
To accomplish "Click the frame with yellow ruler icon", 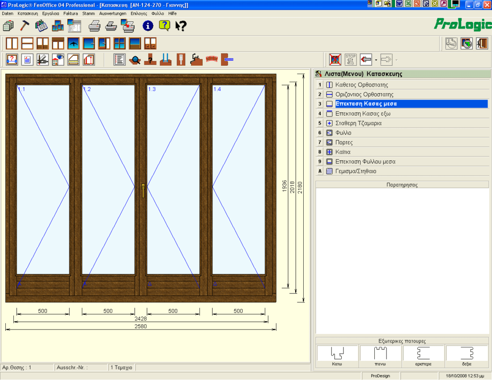I will pyautogui.click(x=73, y=59).
